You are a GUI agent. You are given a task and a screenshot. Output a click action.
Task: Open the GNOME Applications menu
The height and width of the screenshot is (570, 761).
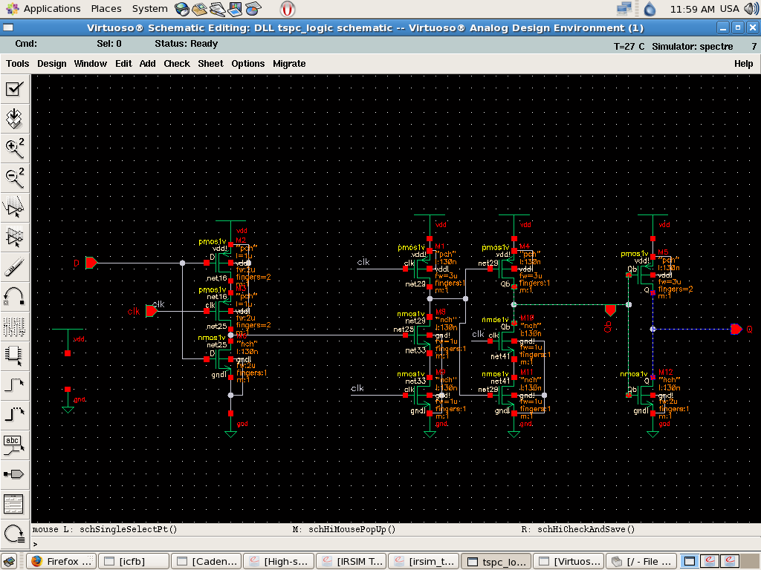tap(43, 9)
